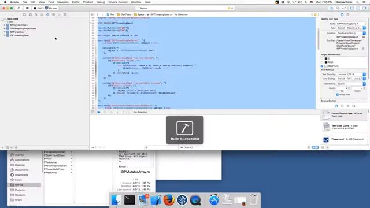The height and width of the screenshot is (208, 370).
Task: Open the Location Relative to Group dropdown
Action: pyautogui.click(x=351, y=34)
